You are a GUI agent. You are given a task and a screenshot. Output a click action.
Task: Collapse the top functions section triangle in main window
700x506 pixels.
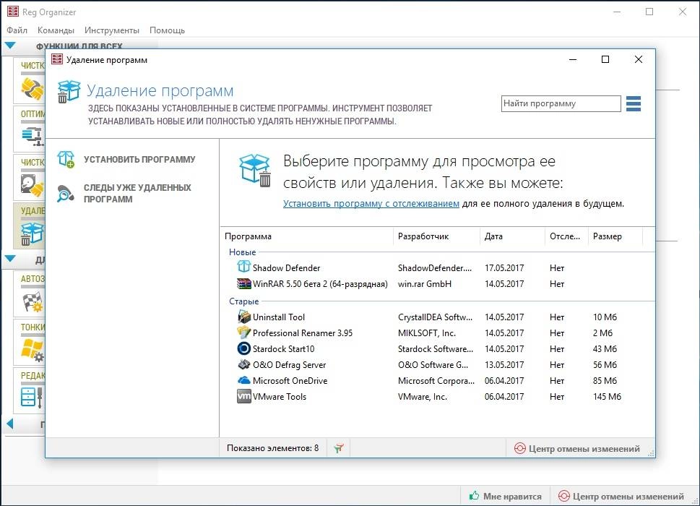point(10,45)
